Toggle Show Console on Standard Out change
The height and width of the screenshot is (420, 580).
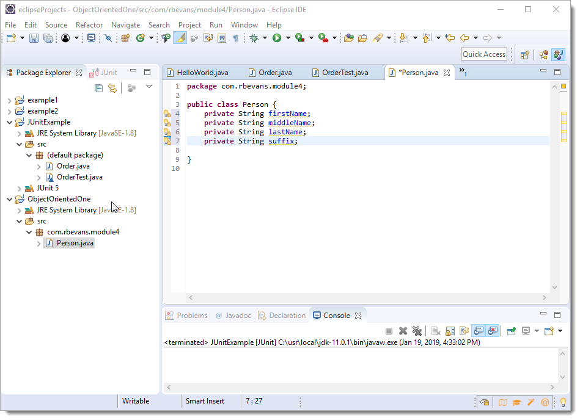pos(479,331)
